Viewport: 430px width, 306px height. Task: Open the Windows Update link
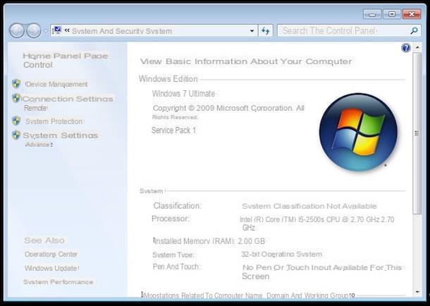(x=51, y=268)
